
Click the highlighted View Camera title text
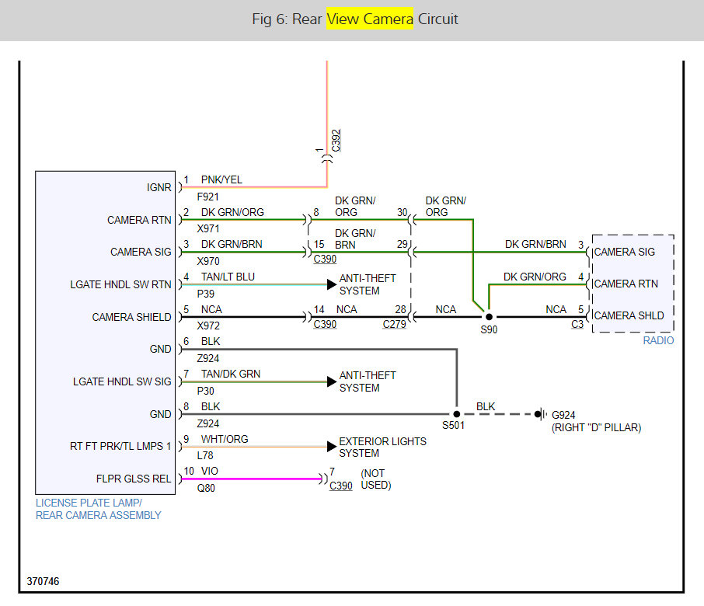(x=370, y=19)
